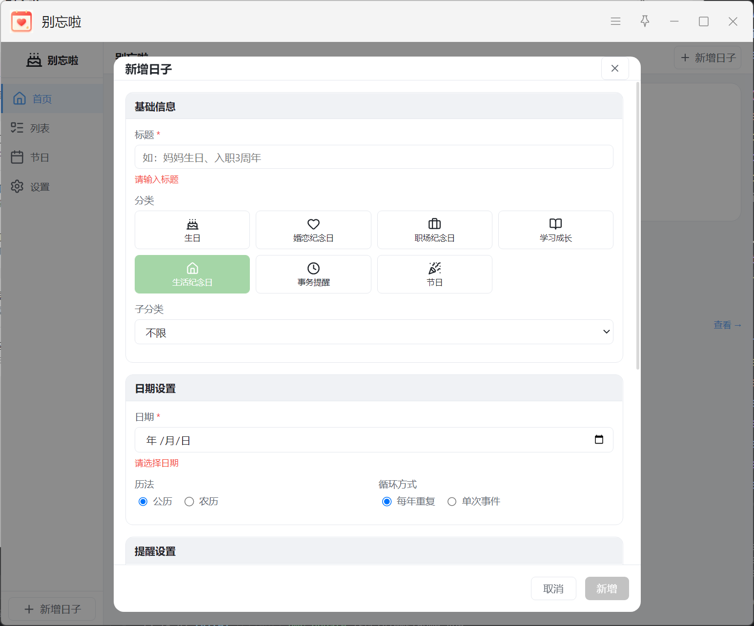Viewport: 754px width, 626px height.
Task: Click 取消 to cancel the dialog
Action: 553,588
